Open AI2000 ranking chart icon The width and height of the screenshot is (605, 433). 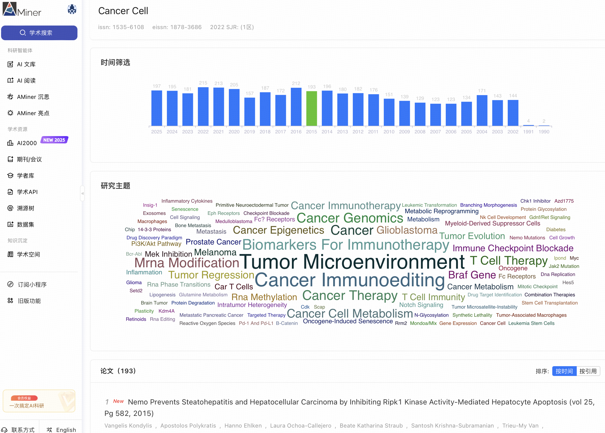[10, 143]
